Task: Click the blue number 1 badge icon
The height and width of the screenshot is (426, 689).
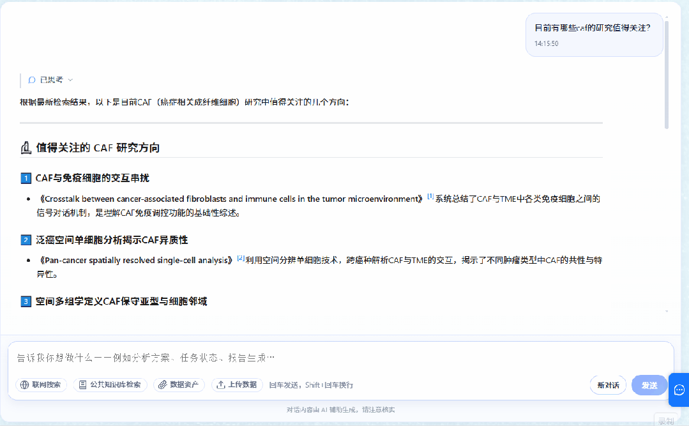Action: click(26, 178)
